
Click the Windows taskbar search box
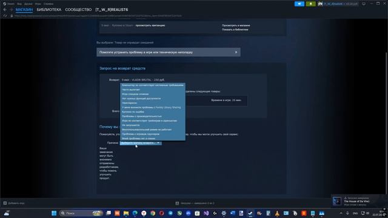pos(81,213)
